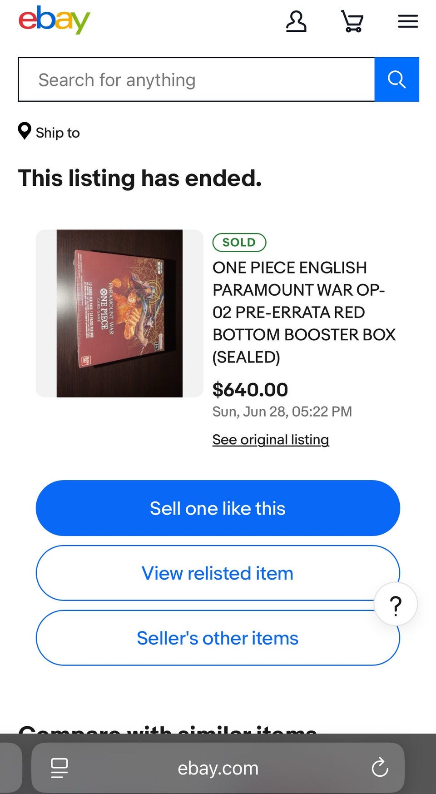This screenshot has width=436, height=794.
Task: Tap the Ship to location pin
Action: click(25, 131)
